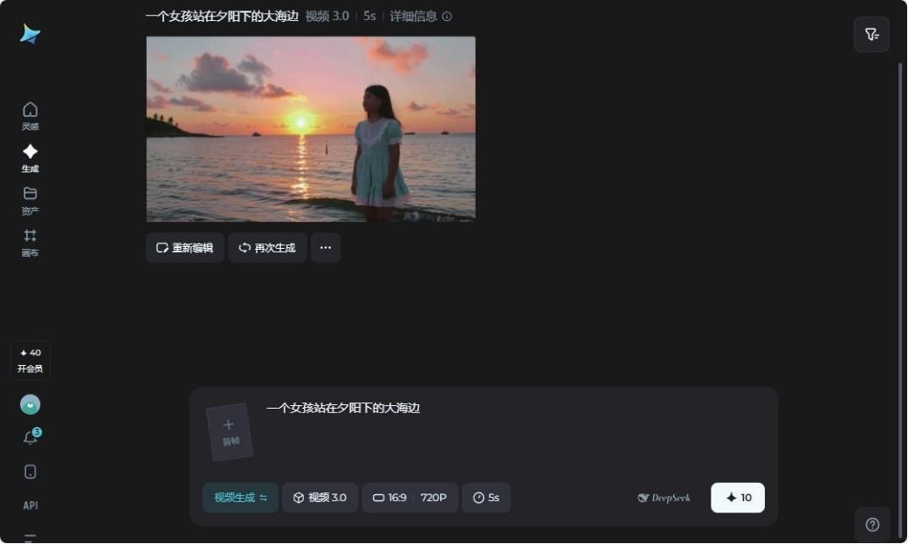This screenshot has height=544, width=908.
Task: Open the 灵感 home page
Action: tap(30, 116)
